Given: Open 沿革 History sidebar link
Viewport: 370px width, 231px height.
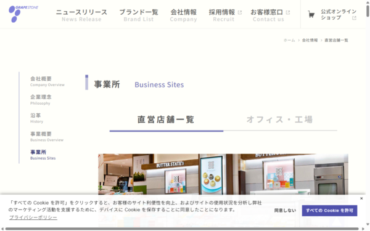Looking at the screenshot, I should coord(36,118).
